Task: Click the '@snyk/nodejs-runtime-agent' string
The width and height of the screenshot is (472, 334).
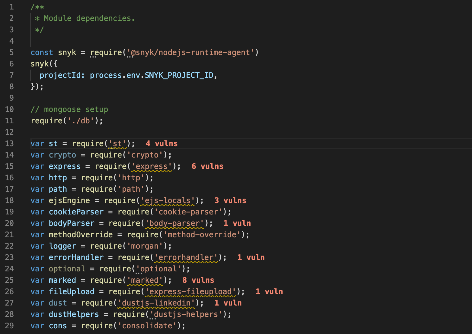Action: pyautogui.click(x=191, y=53)
